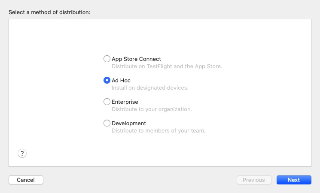Screen dimensions: 320x193
Task: Click the Next button
Action: [294, 180]
